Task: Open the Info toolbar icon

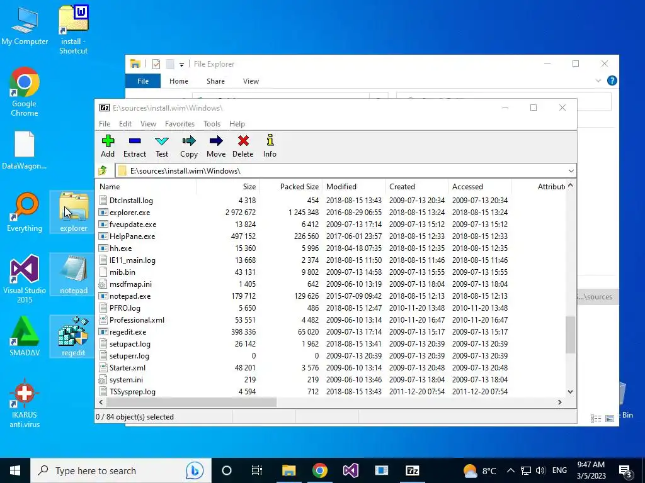Action: pos(270,146)
